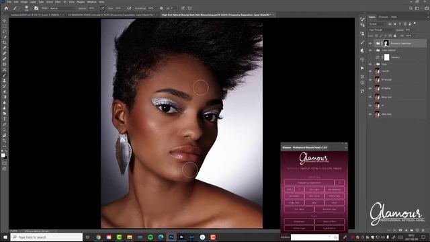Open the layer blend mode Pass Through dropdown

(381, 30)
